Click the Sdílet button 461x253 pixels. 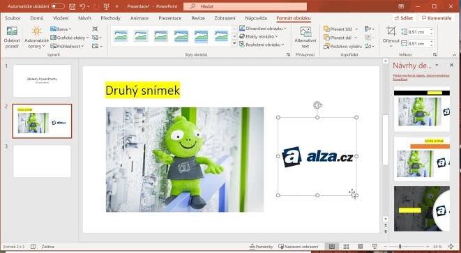point(404,18)
